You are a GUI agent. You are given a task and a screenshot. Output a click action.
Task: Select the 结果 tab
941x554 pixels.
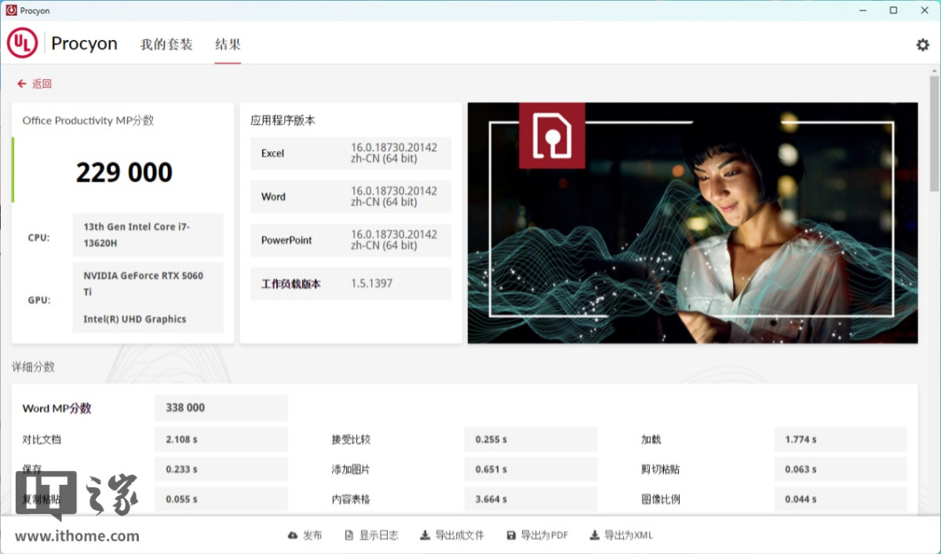click(x=228, y=45)
